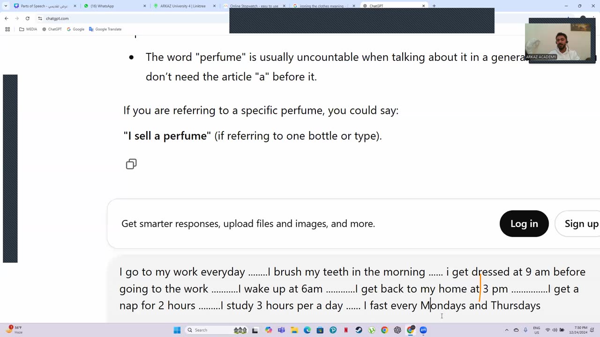The width and height of the screenshot is (600, 337).
Task: Open the weather widget showing 56°F Haze
Action: pyautogui.click(x=15, y=330)
